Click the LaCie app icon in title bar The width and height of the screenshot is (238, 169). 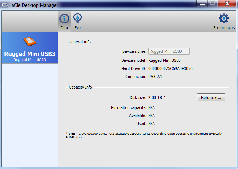[x=5, y=5]
